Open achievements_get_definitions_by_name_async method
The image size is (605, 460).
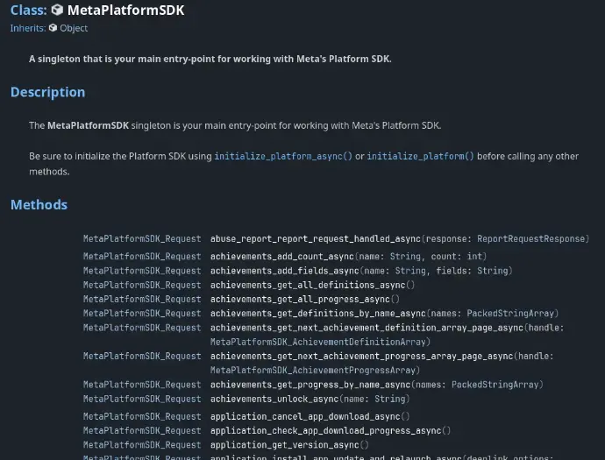pos(318,314)
